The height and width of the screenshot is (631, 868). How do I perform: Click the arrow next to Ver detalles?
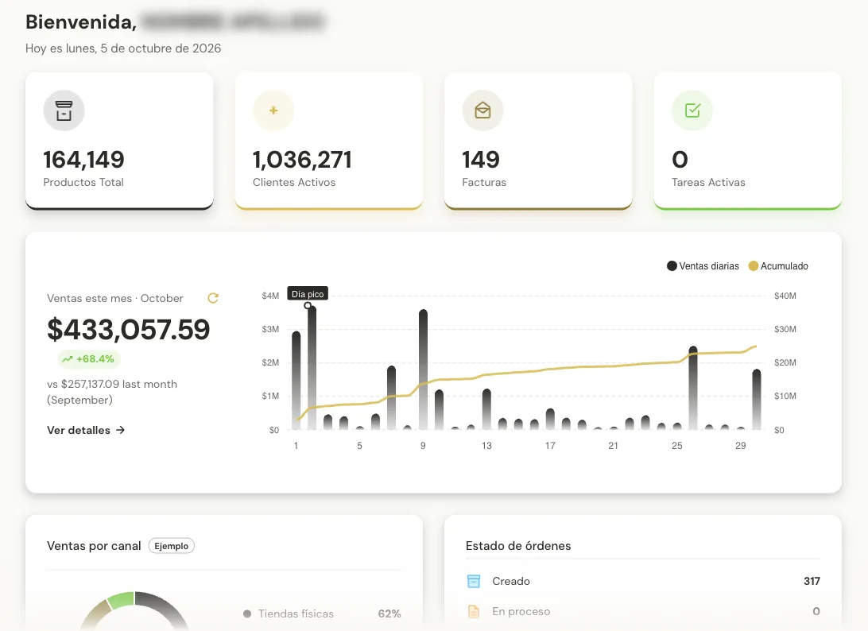point(120,430)
